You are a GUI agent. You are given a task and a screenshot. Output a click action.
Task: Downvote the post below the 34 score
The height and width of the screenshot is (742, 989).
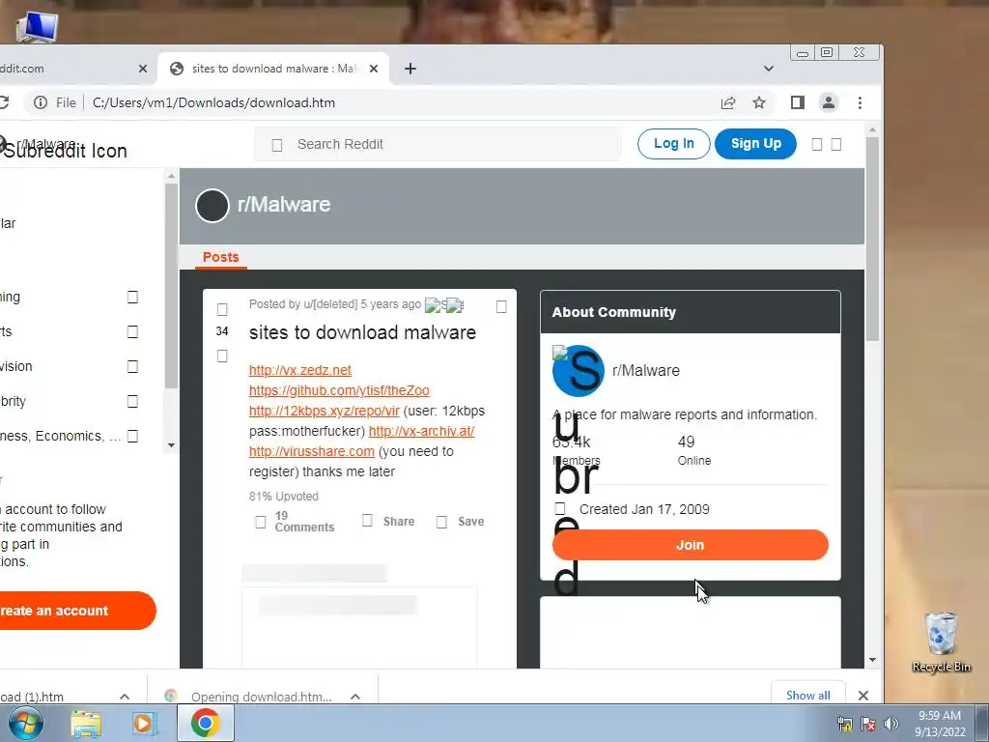coord(222,357)
